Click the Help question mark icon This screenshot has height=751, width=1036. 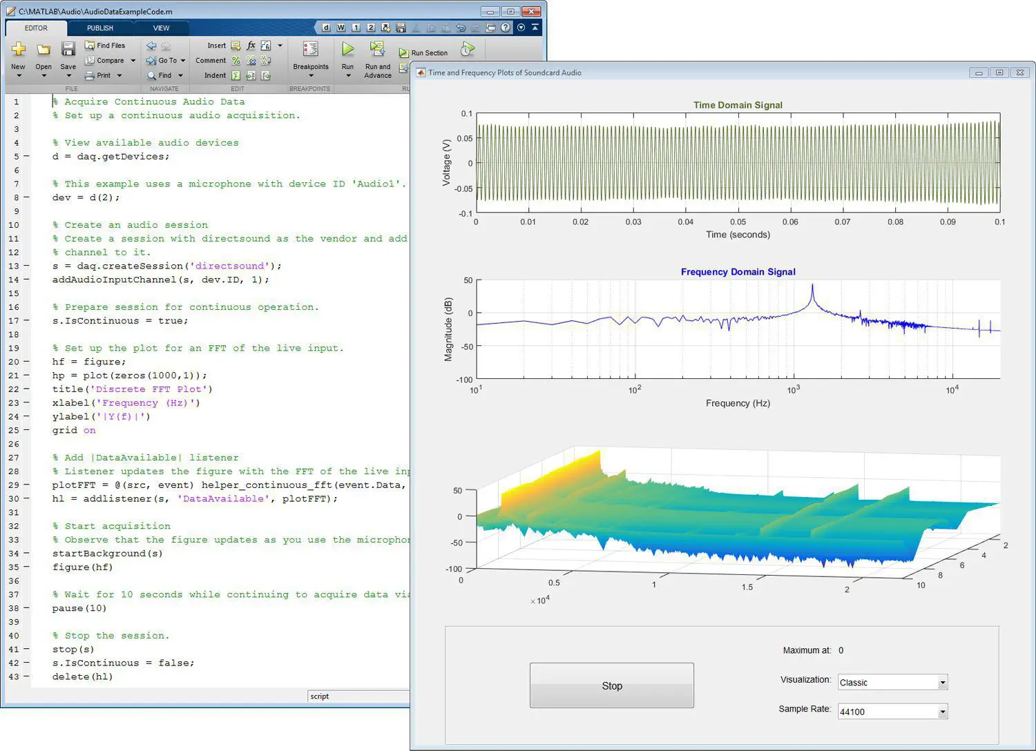click(x=506, y=28)
